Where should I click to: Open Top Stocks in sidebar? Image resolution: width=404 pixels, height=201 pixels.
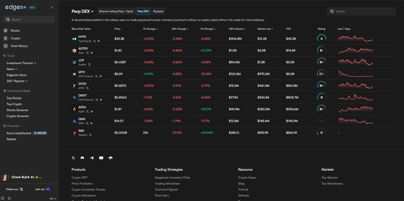[14, 98]
